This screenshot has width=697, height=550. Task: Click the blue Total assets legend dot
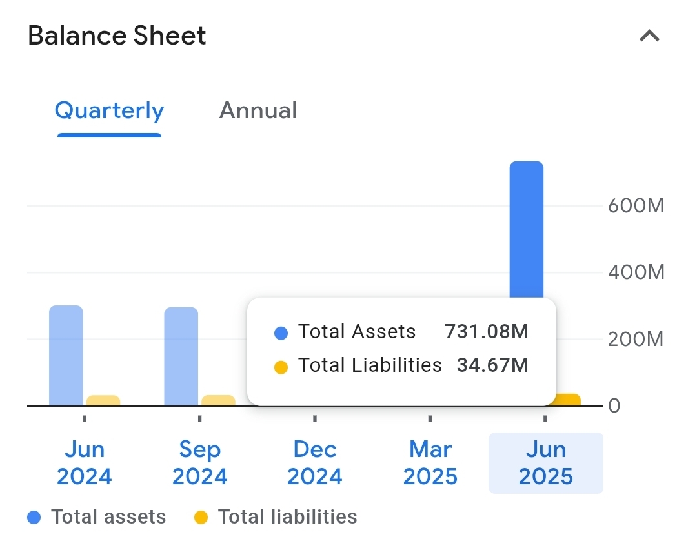pos(34,517)
